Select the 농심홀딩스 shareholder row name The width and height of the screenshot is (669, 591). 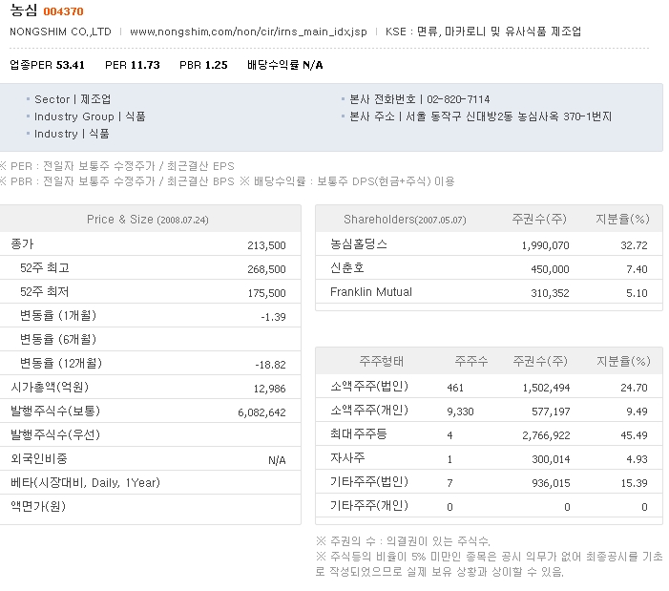[359, 244]
